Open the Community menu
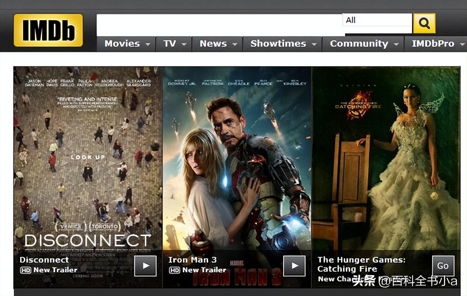The height and width of the screenshot is (296, 467). click(359, 44)
